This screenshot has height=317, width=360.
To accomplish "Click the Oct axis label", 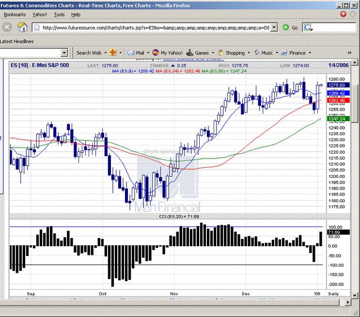I will coord(103,294).
